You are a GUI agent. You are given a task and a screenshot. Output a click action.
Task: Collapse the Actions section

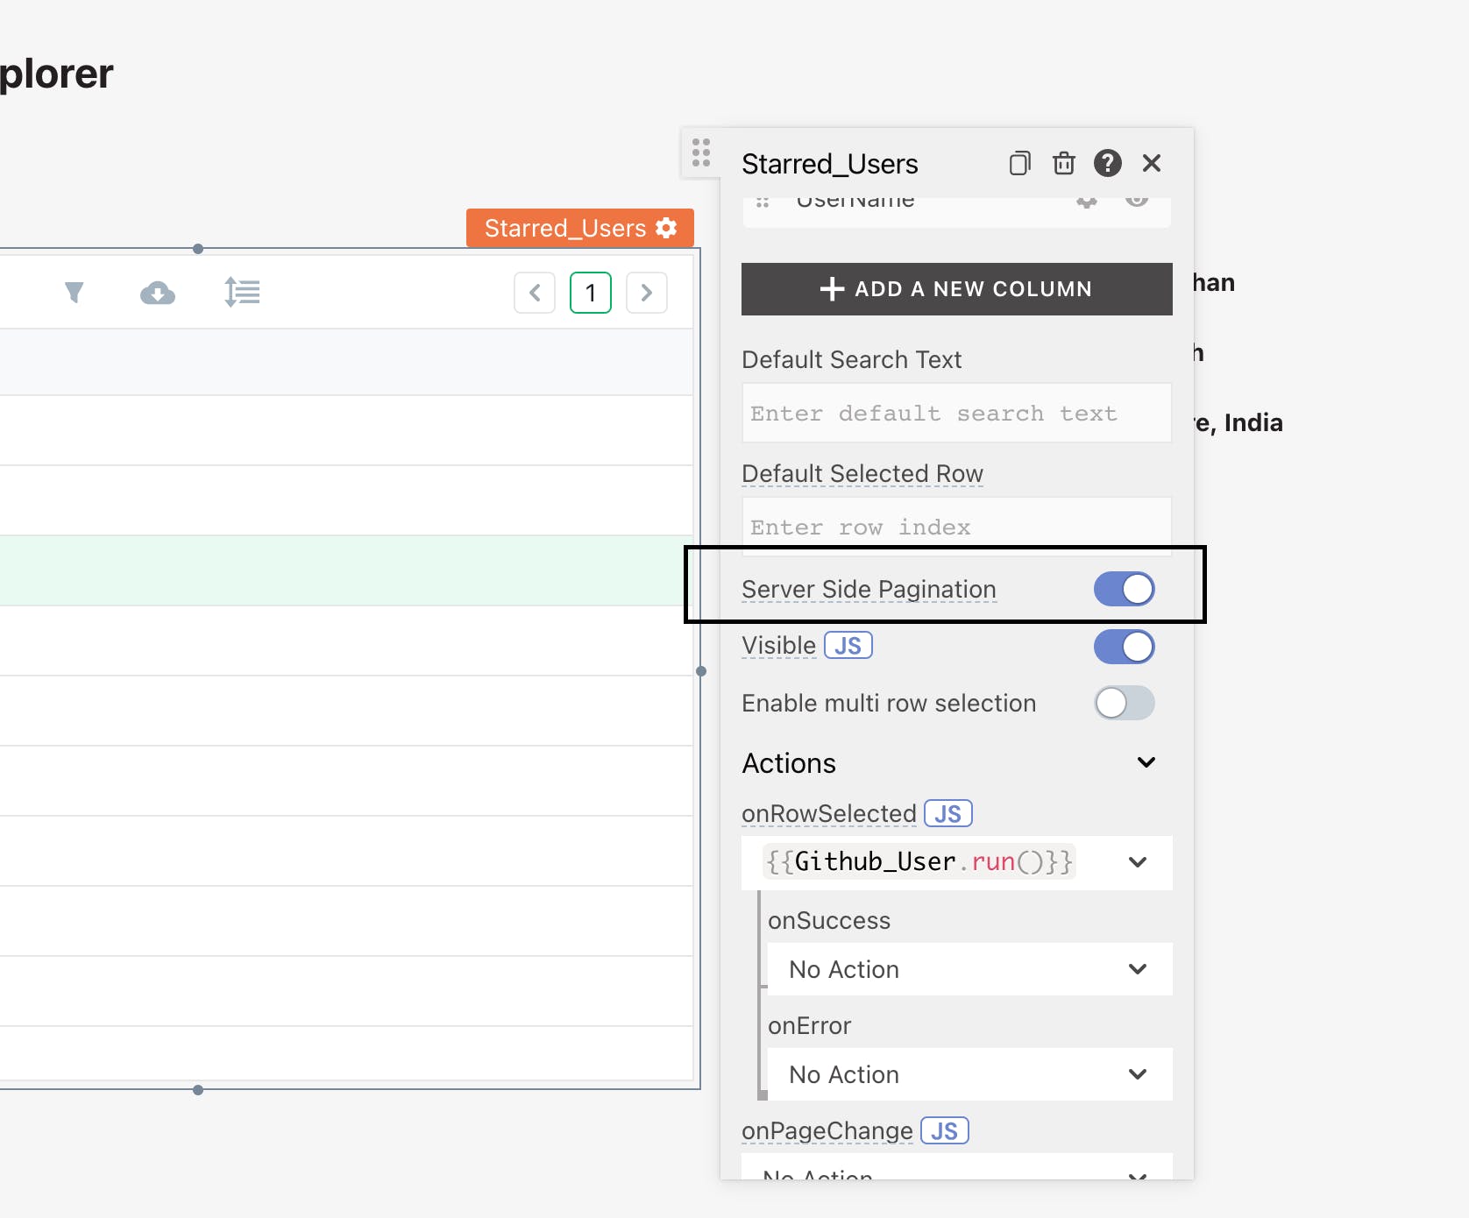[1146, 762]
